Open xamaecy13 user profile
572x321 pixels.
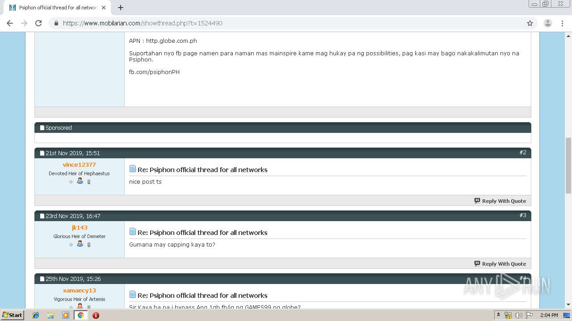(x=80, y=290)
